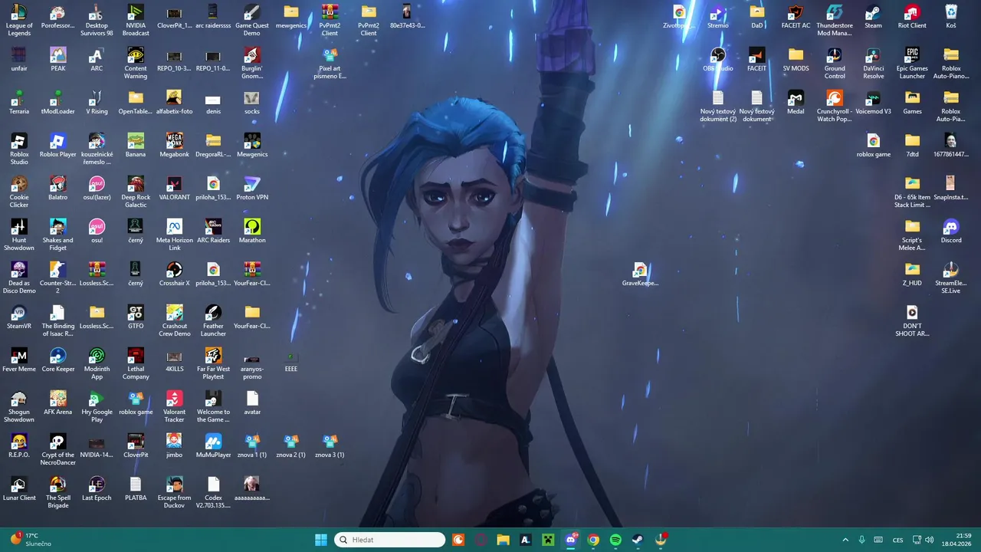Select the Crunchyroll Watch Pop icon
Screen dimensions: 981x552
[835, 106]
